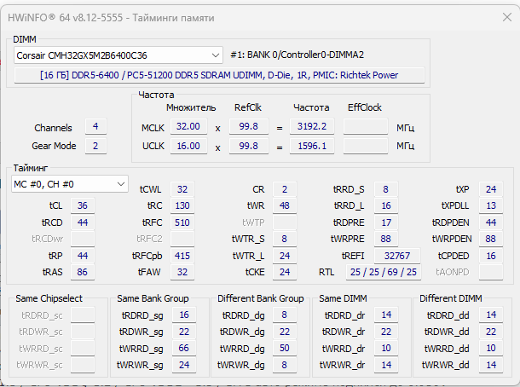Click the CR value 2
Image resolution: width=520 pixels, height=387 pixels.
click(285, 189)
